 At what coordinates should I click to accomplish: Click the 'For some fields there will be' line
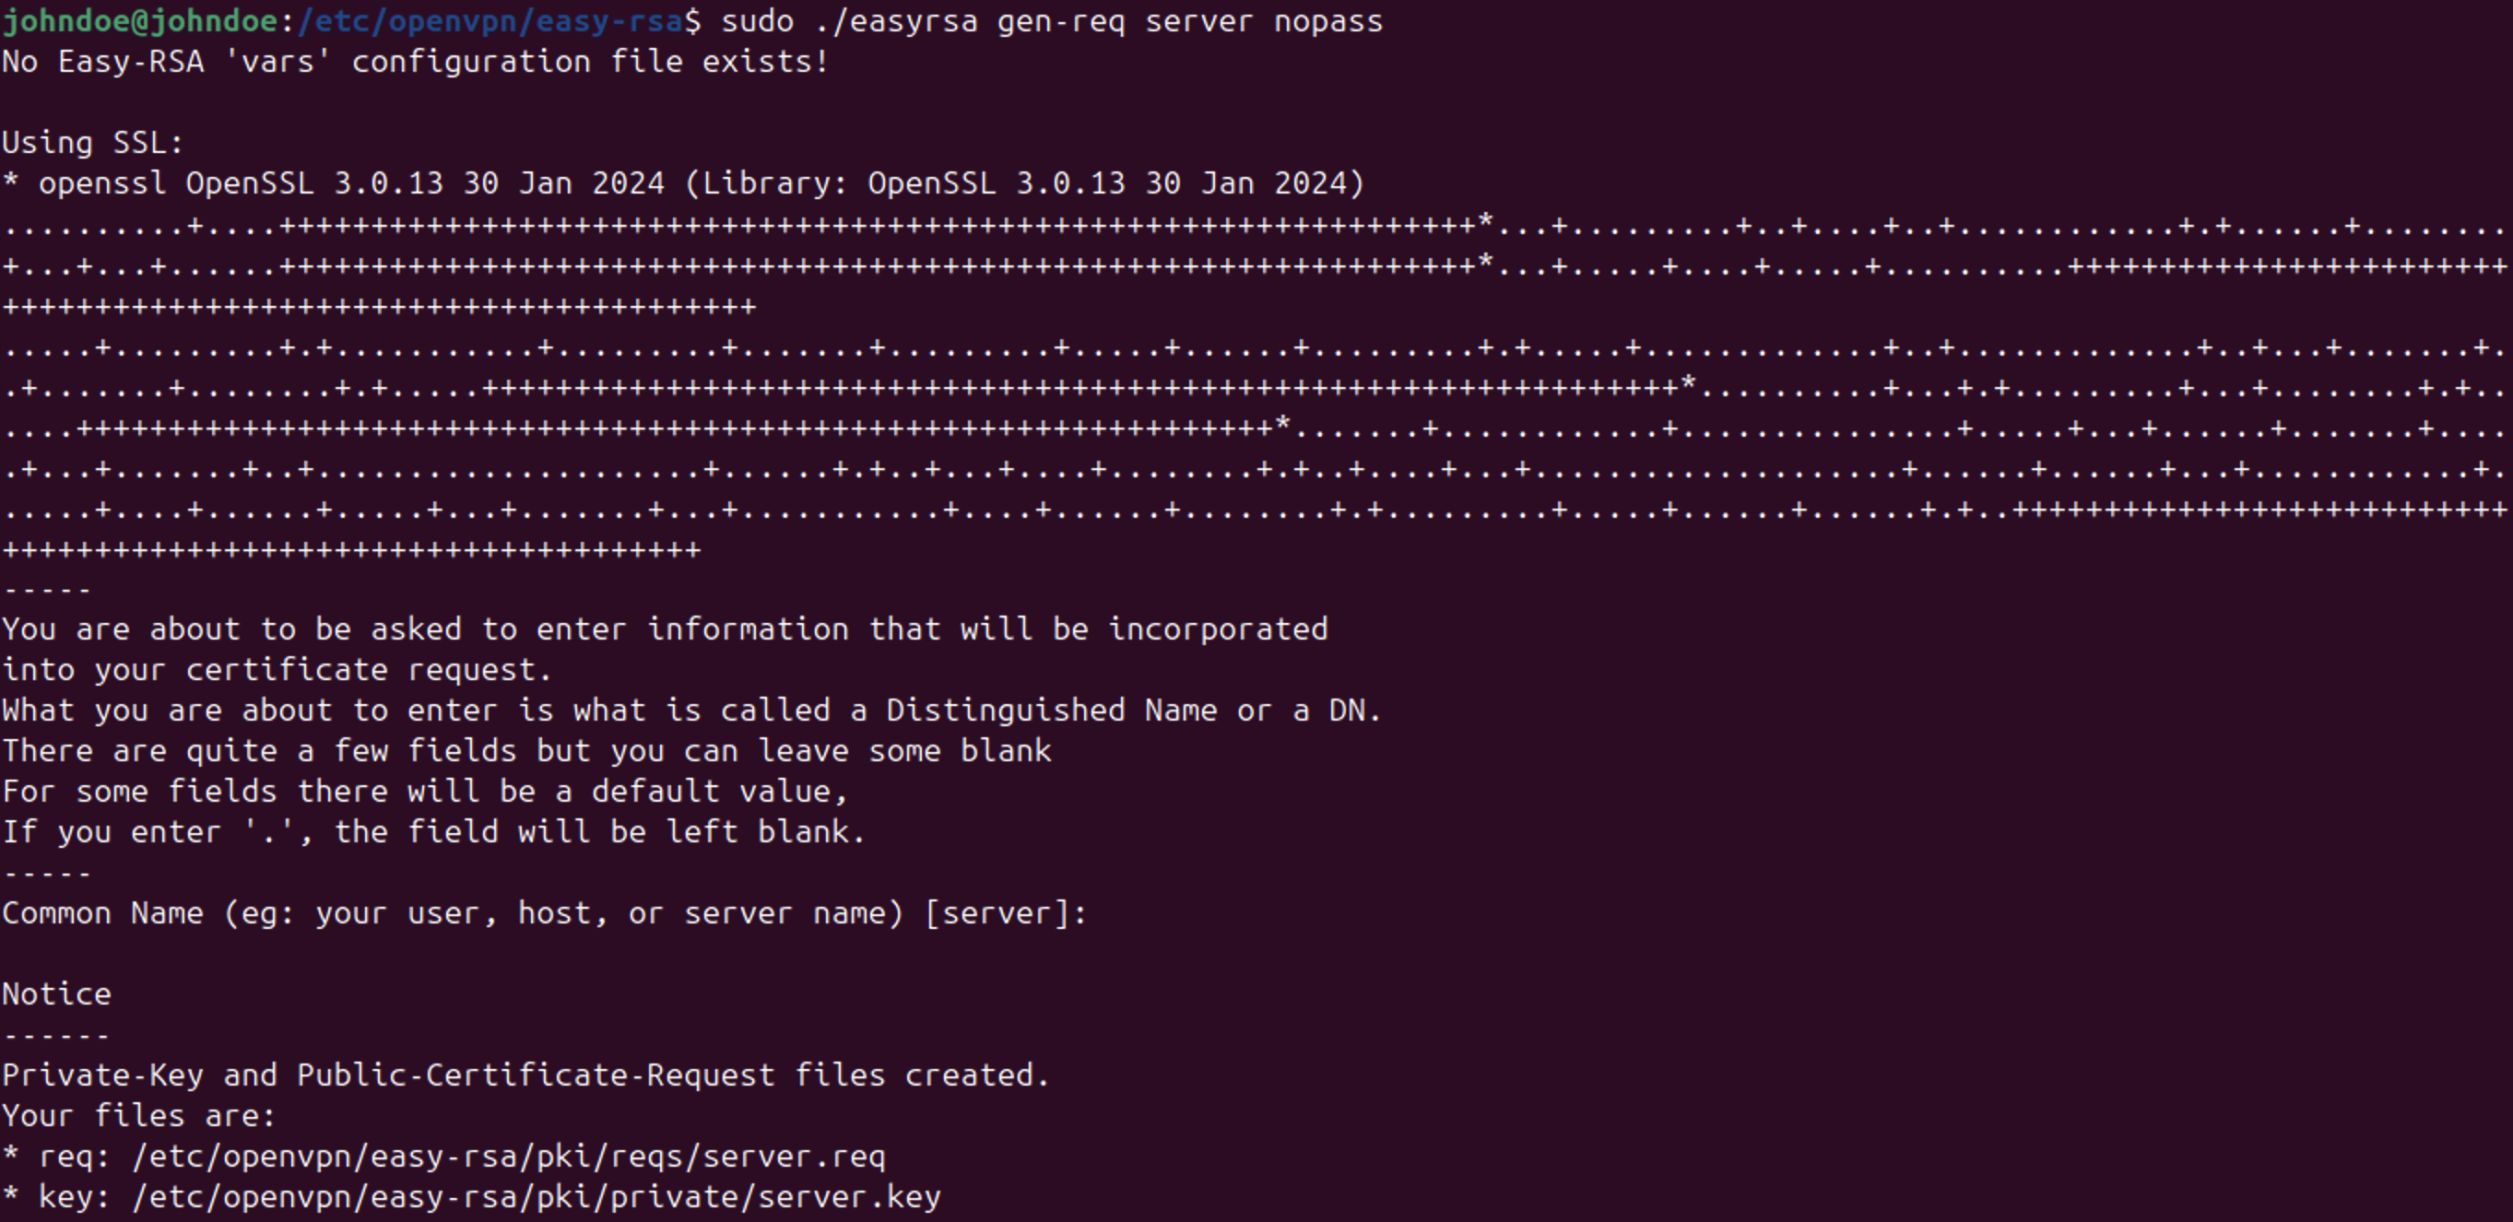tap(424, 791)
